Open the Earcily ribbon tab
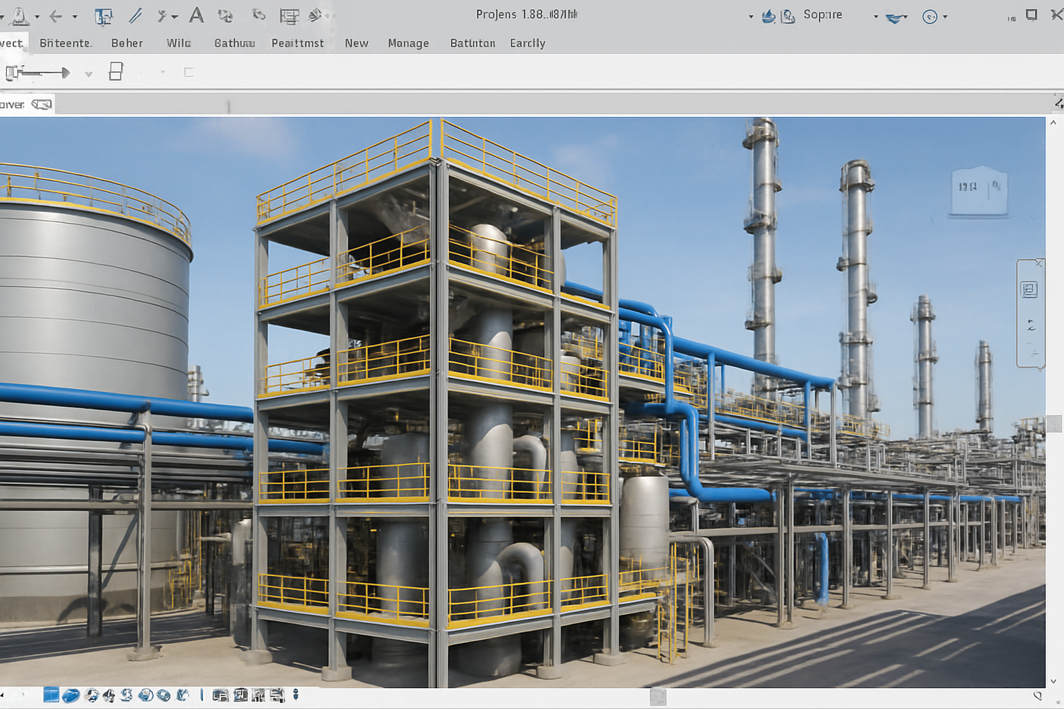1064x709 pixels. coord(528,43)
